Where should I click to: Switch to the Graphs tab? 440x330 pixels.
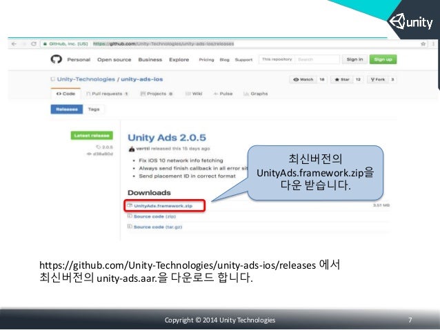256,94
